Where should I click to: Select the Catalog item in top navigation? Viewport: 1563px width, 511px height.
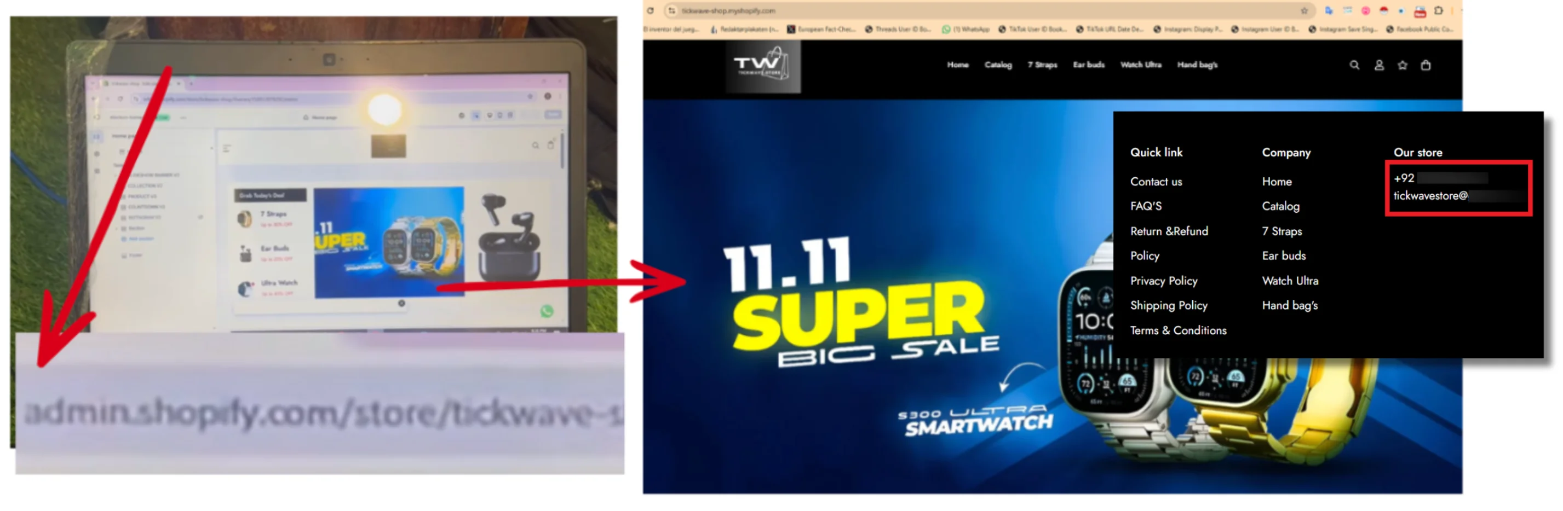997,65
